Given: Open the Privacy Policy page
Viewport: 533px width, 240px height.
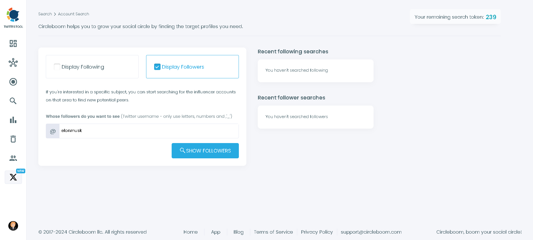Looking at the screenshot, I should point(317,232).
